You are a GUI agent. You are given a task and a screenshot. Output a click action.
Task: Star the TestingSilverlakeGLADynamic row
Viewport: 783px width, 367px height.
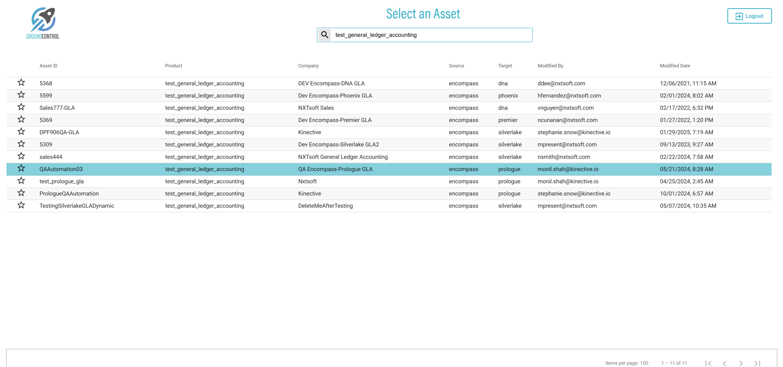21,205
